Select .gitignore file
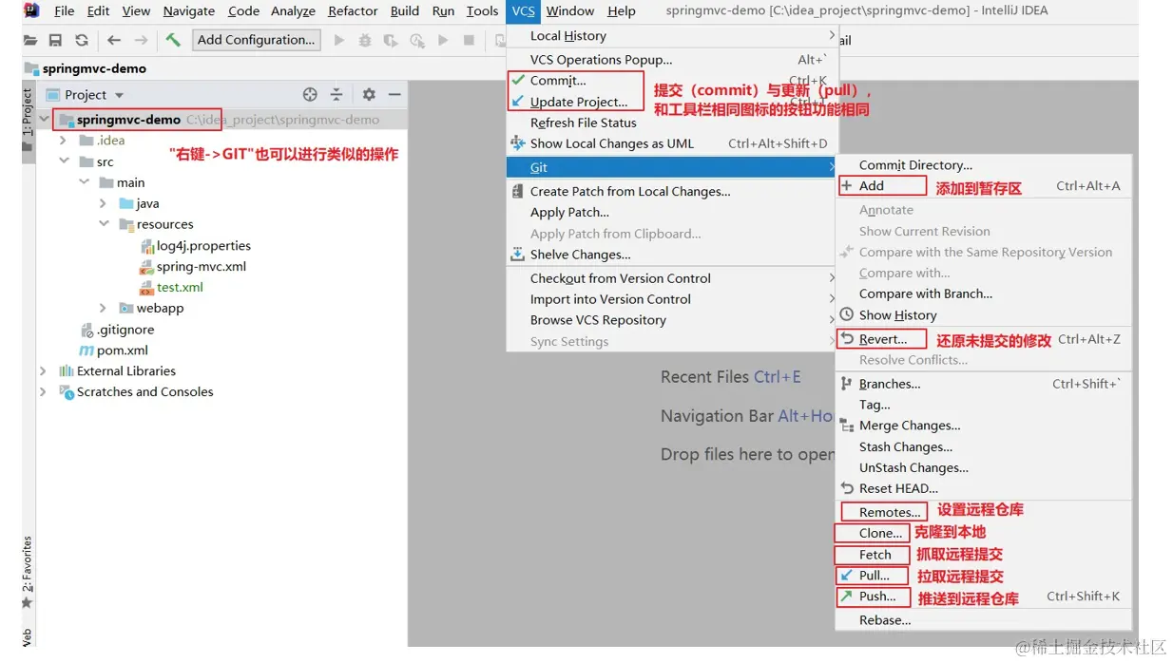Screen dimensions: 1173x663 coord(117,330)
